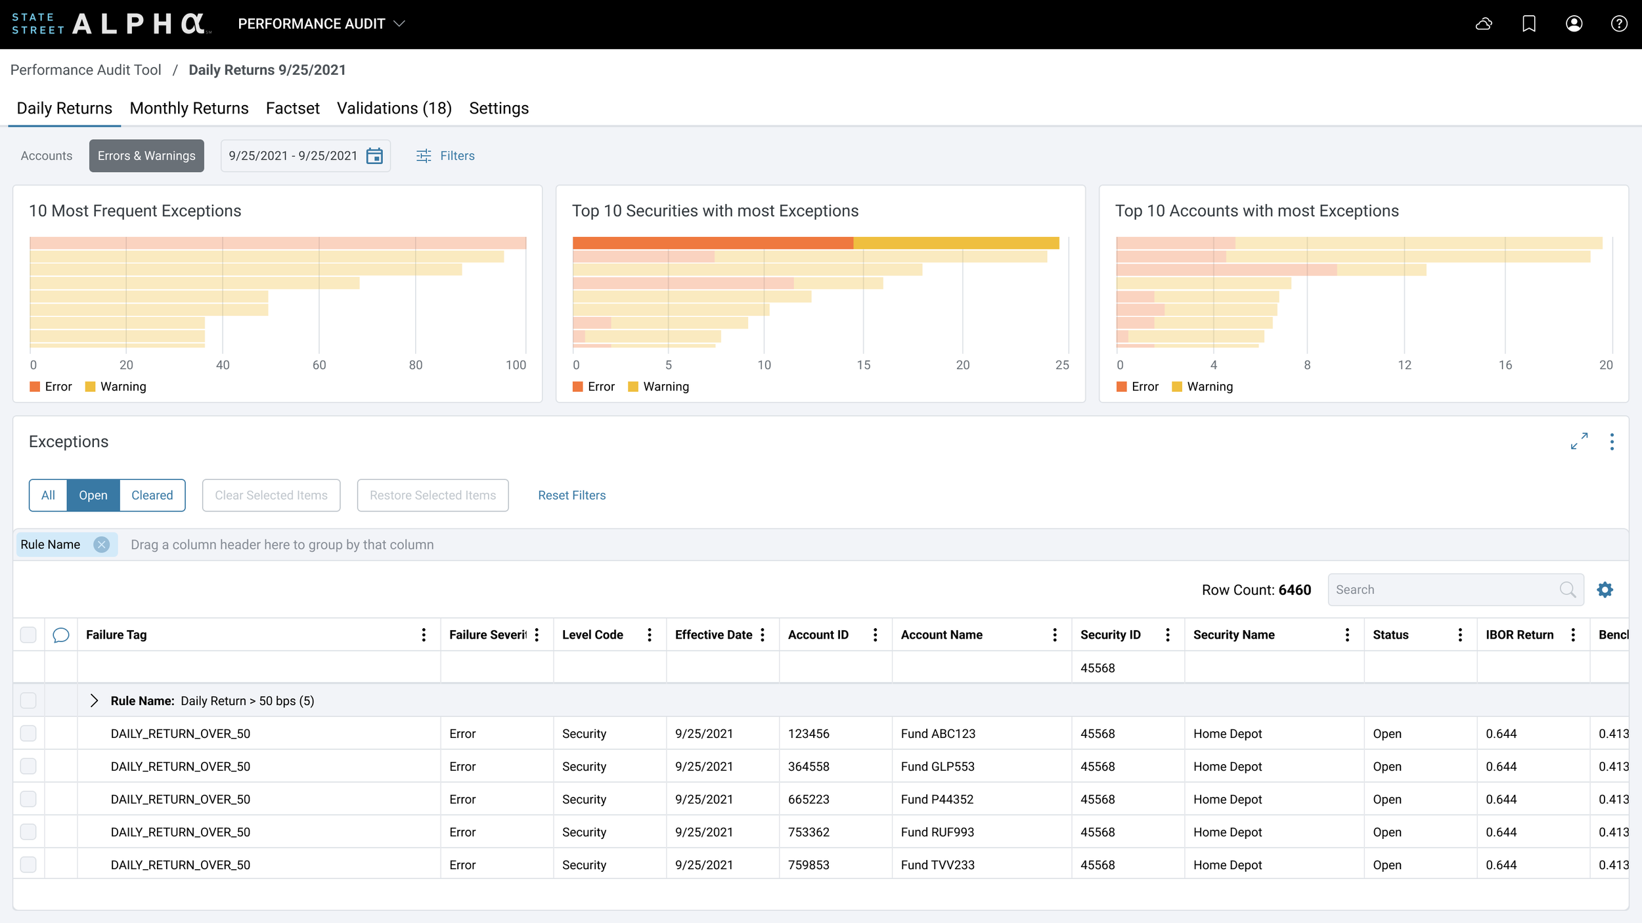Image resolution: width=1642 pixels, height=923 pixels.
Task: Click the comments column bubble icon
Action: pos(61,635)
